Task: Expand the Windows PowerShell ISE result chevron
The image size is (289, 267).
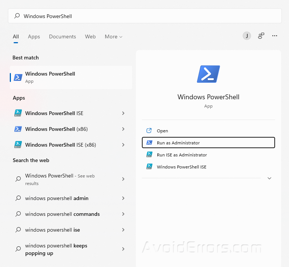Action: coord(123,113)
